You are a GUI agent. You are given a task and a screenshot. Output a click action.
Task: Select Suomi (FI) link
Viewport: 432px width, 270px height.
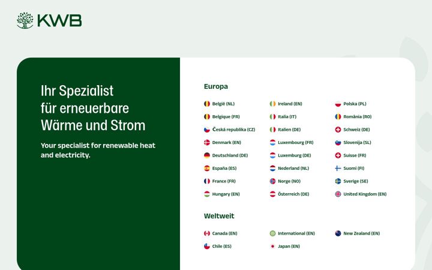(x=354, y=169)
